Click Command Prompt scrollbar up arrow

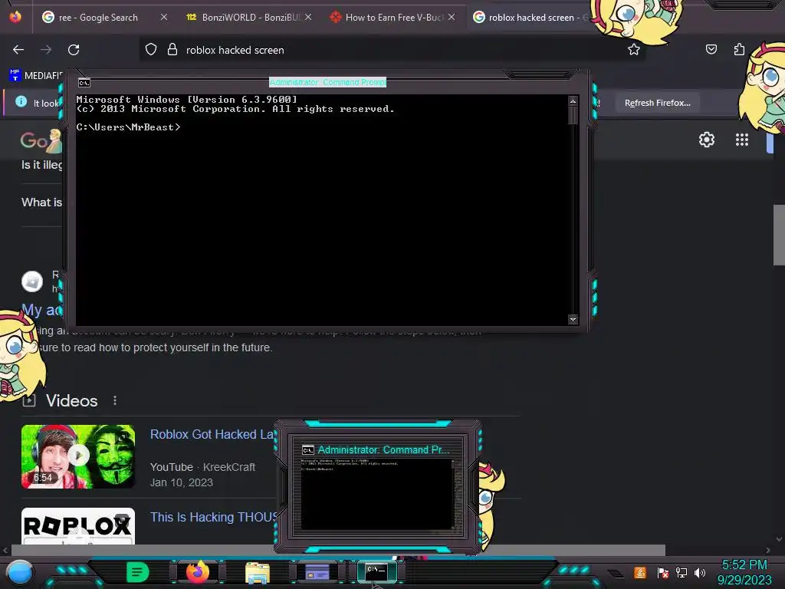coord(573,101)
